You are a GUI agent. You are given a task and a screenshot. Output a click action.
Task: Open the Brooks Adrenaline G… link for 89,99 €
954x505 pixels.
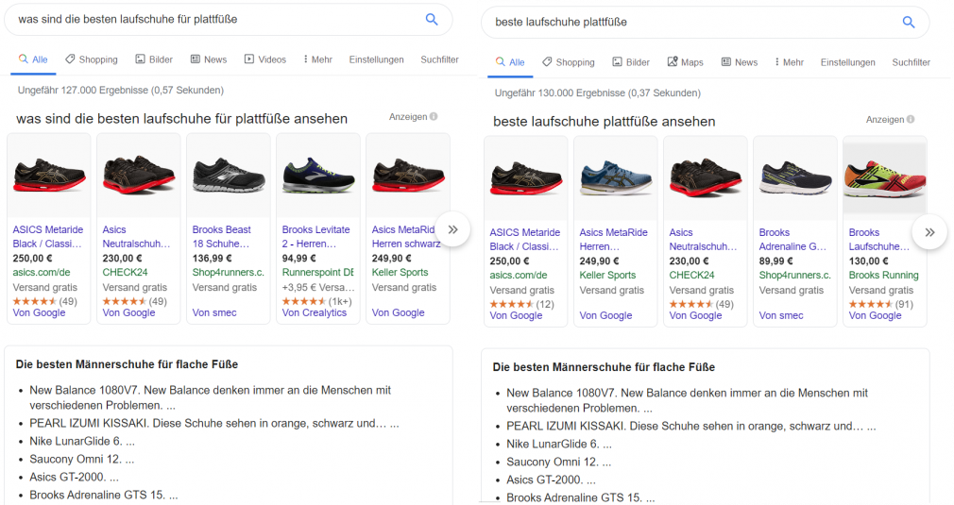tap(792, 240)
